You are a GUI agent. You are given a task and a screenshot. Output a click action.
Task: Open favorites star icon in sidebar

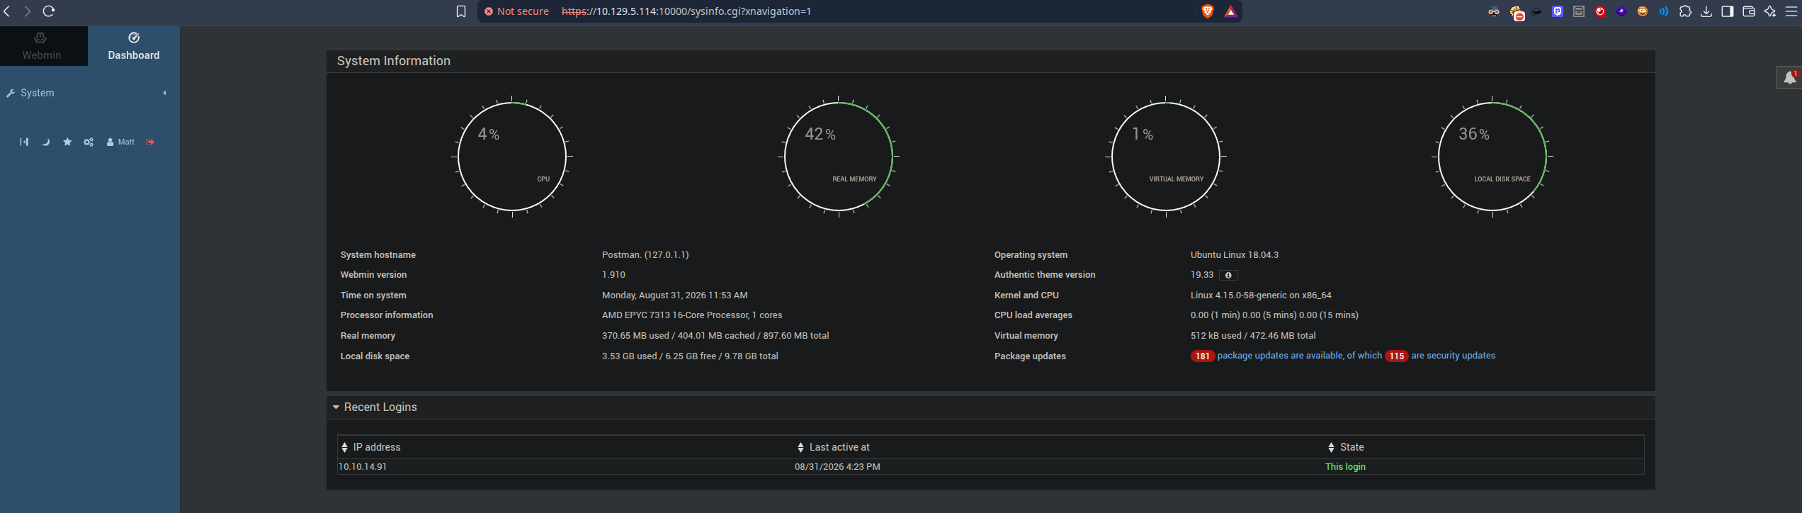click(67, 142)
